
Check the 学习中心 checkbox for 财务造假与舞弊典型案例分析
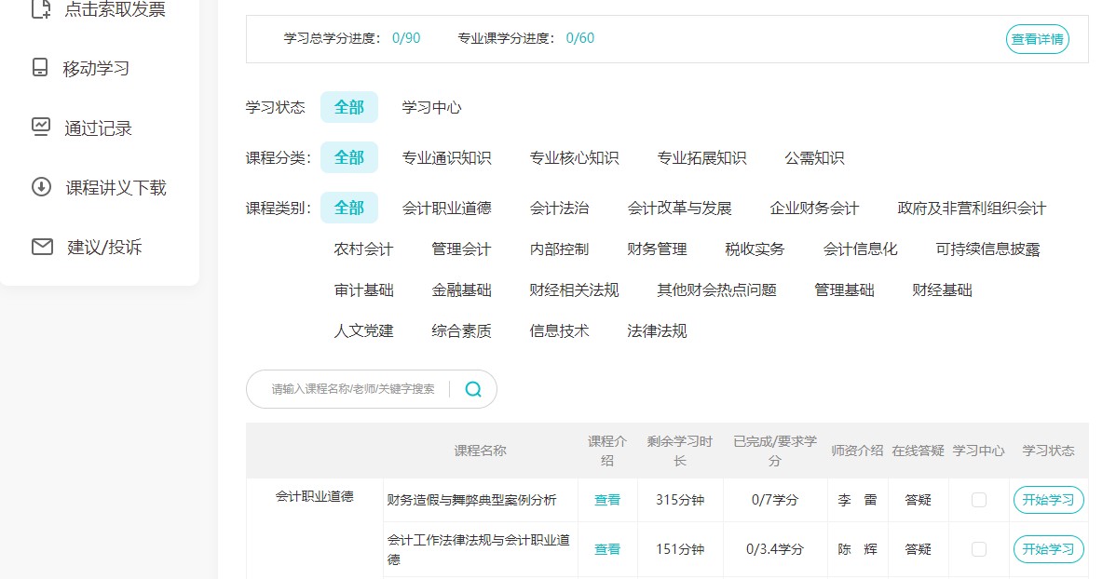click(978, 500)
